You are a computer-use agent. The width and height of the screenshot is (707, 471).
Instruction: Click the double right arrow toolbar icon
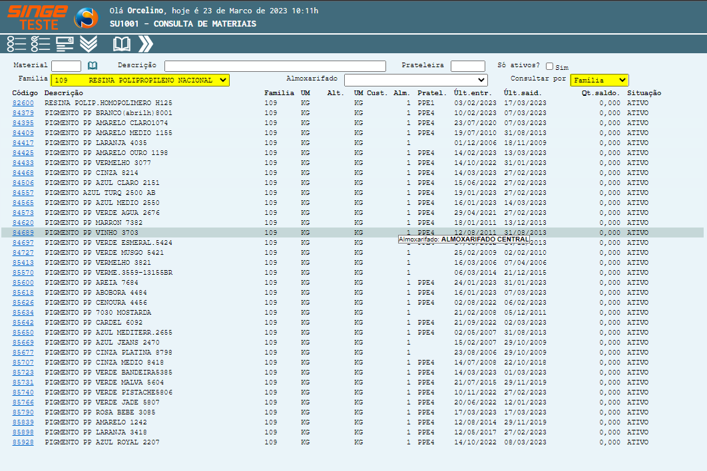point(146,44)
